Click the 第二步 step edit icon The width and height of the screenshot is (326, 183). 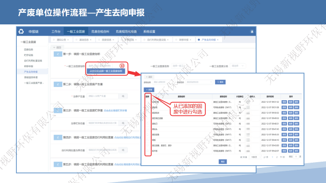[x=58, y=84]
